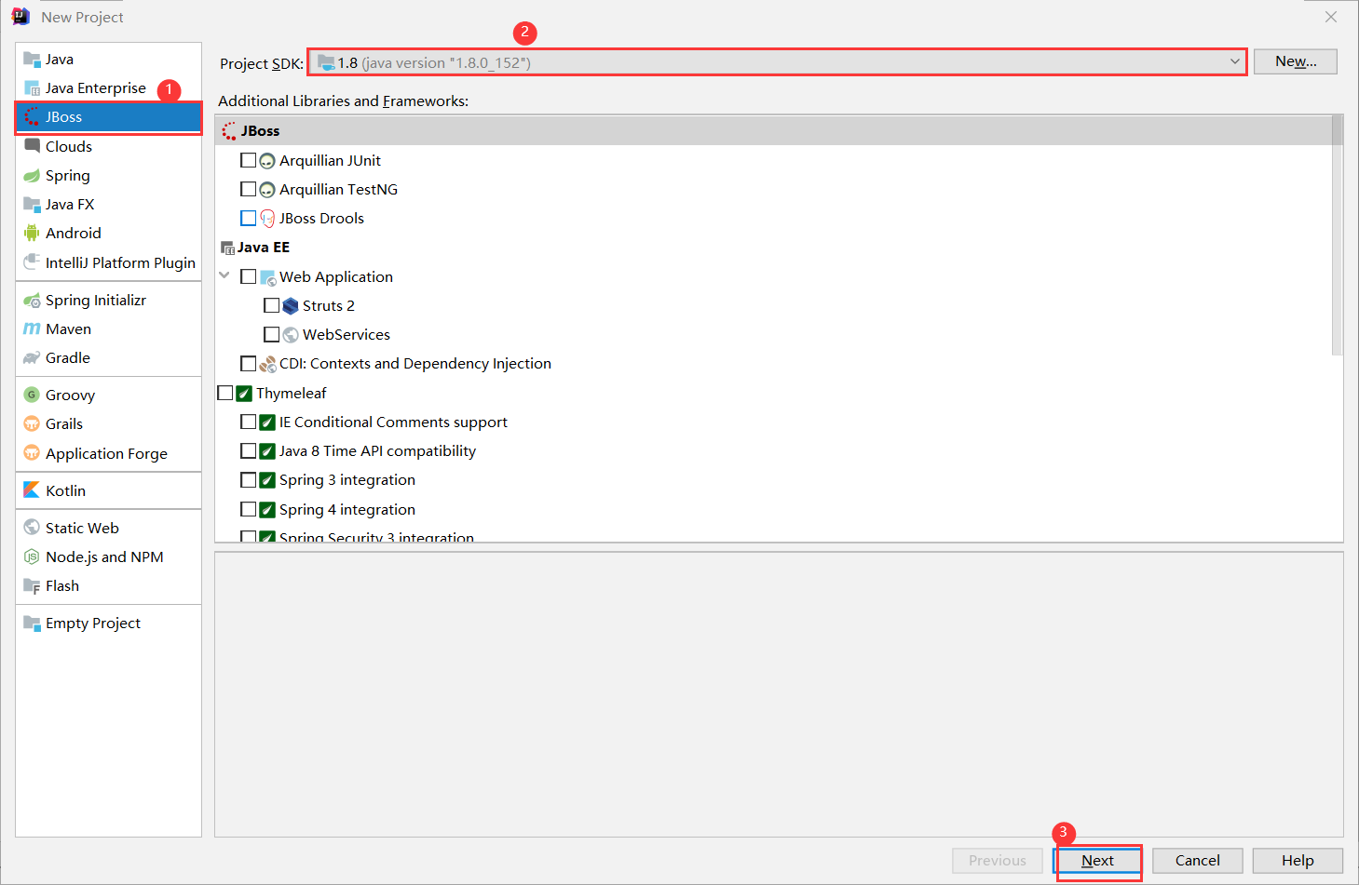
Task: Click the Grails icon
Action: click(x=32, y=424)
